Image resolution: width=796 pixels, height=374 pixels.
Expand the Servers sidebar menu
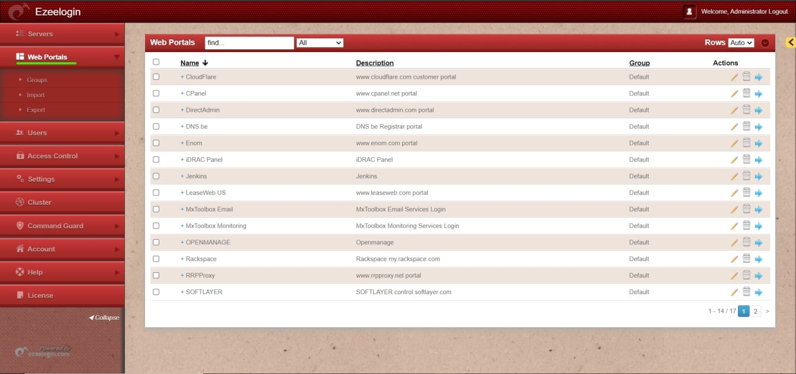[x=62, y=34]
